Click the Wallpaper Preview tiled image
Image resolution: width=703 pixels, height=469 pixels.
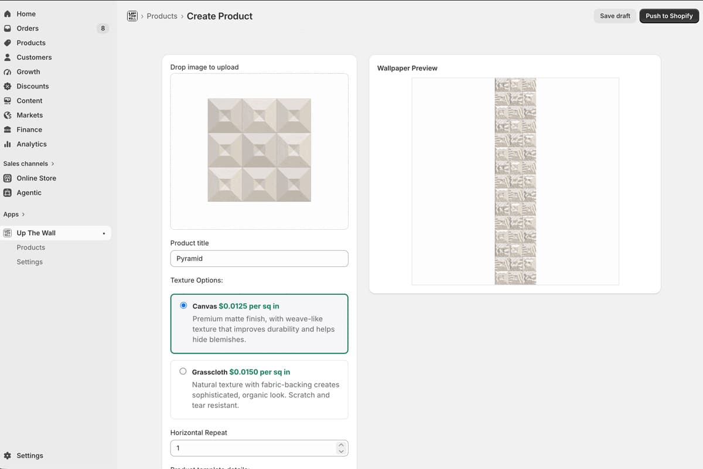coord(516,181)
